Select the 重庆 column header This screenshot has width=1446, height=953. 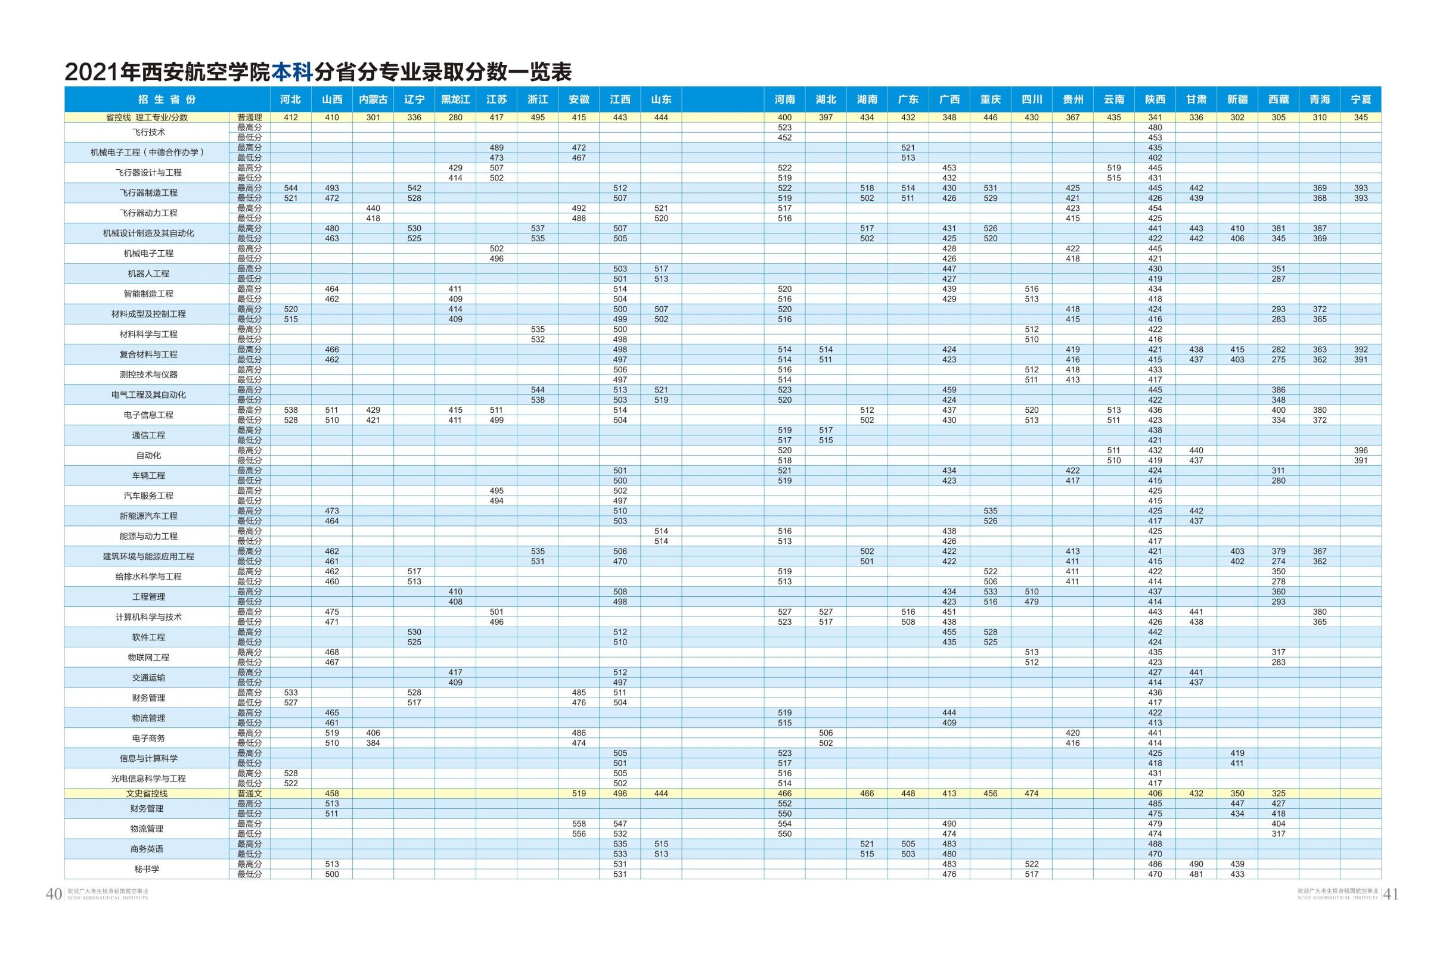(991, 99)
